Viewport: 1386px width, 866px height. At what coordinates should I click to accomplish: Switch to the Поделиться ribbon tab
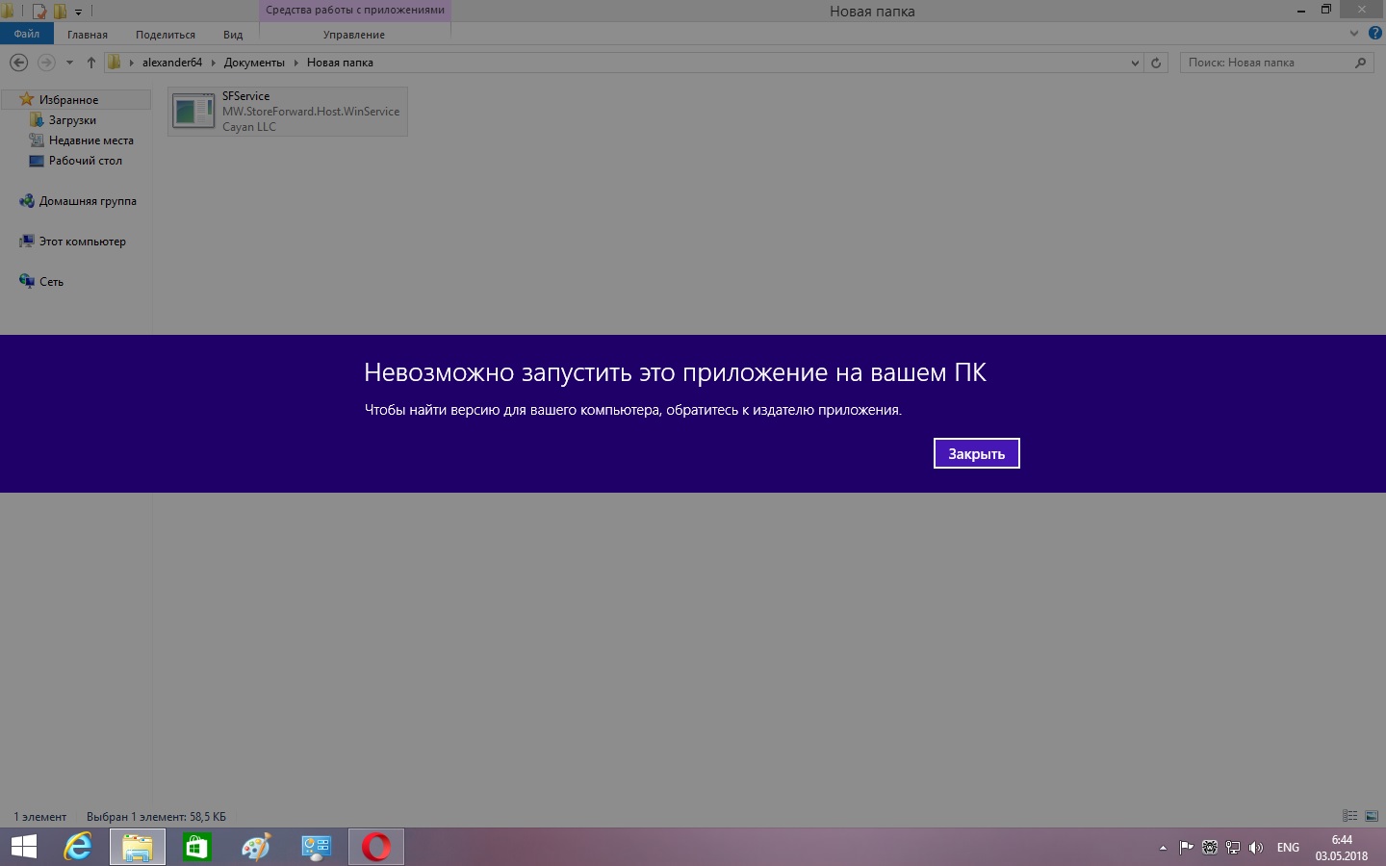point(166,35)
